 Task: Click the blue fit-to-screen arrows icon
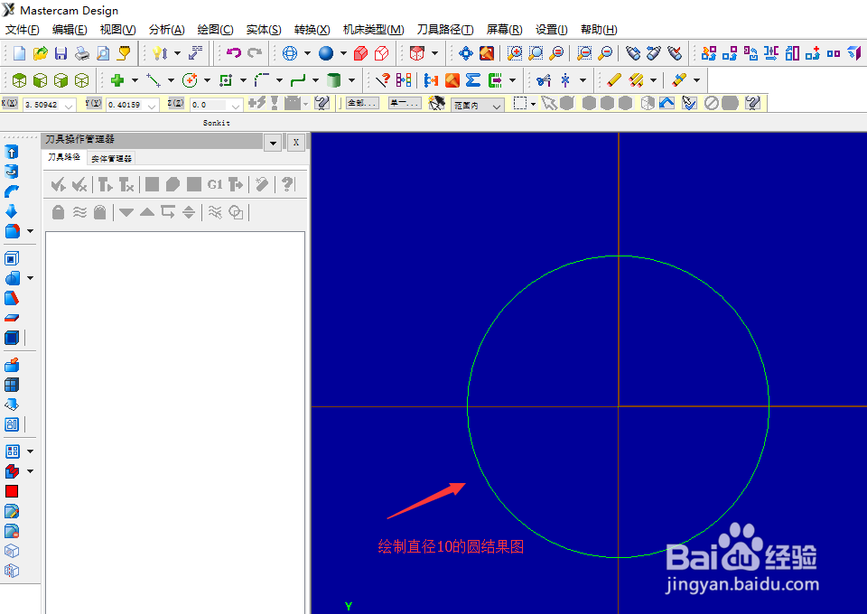[x=466, y=53]
